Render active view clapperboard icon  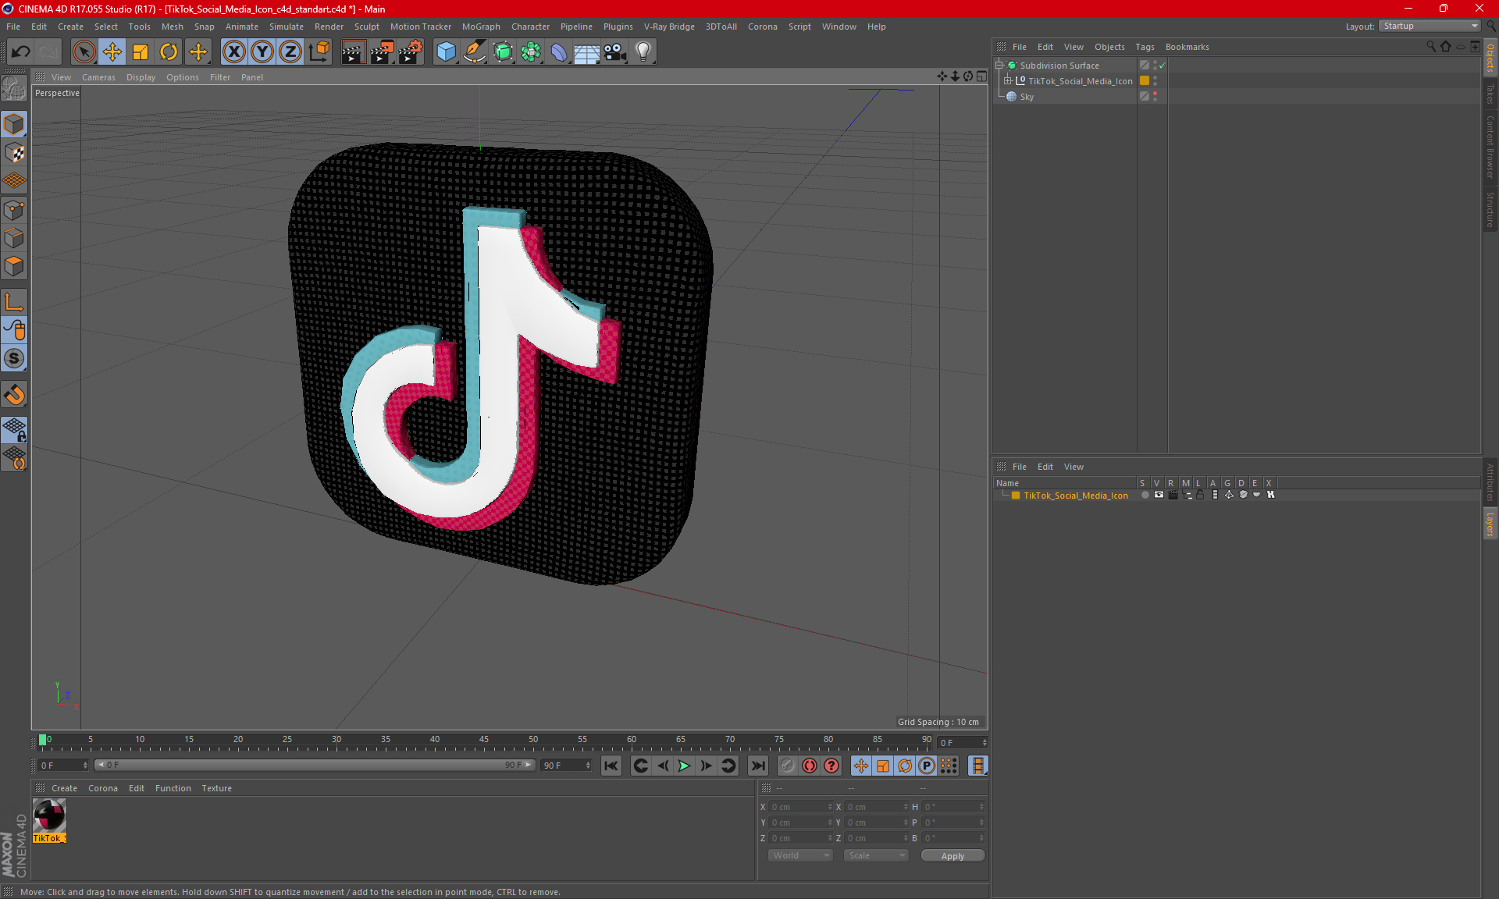tap(353, 52)
